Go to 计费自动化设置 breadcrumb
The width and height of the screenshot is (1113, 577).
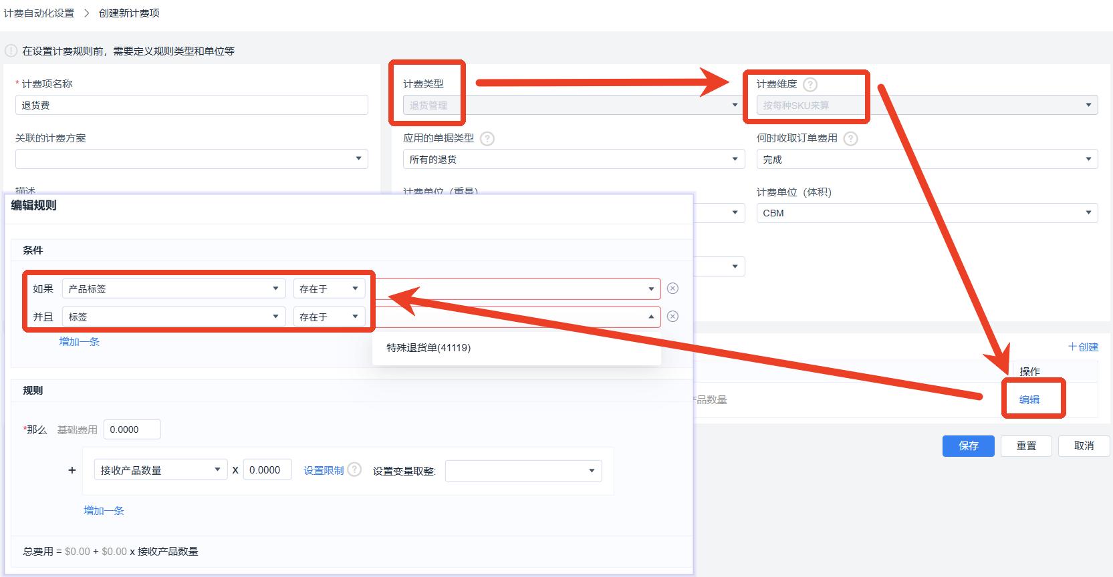(x=39, y=13)
